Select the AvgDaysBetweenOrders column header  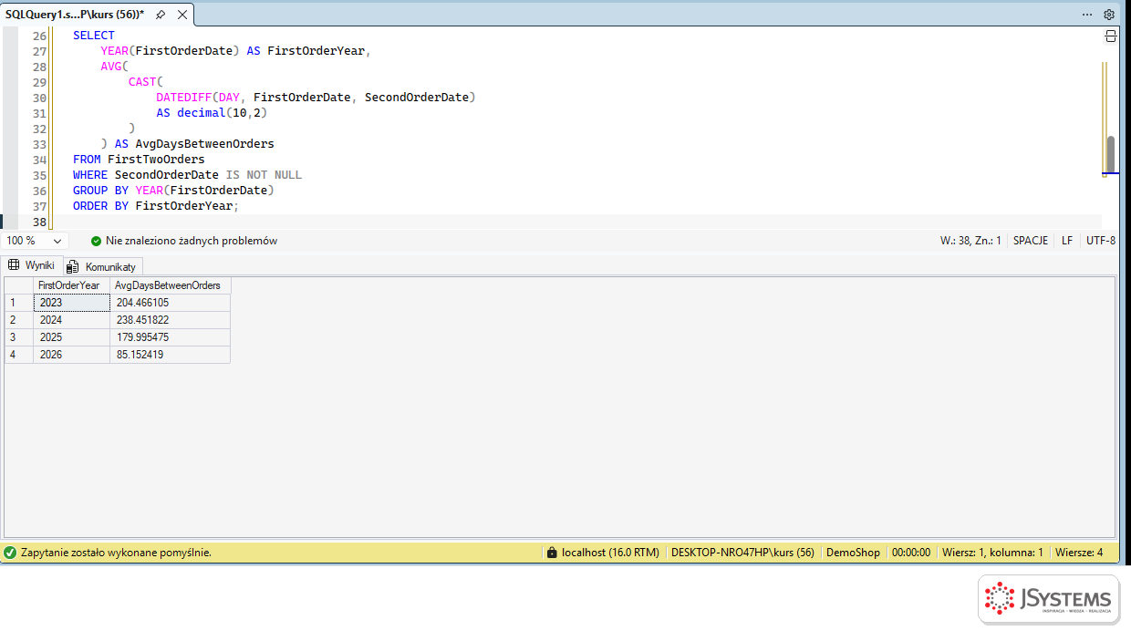(170, 285)
